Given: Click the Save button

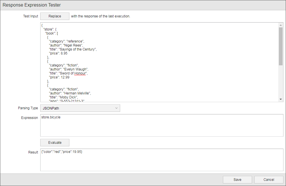Looking at the screenshot, I should tap(237, 179).
